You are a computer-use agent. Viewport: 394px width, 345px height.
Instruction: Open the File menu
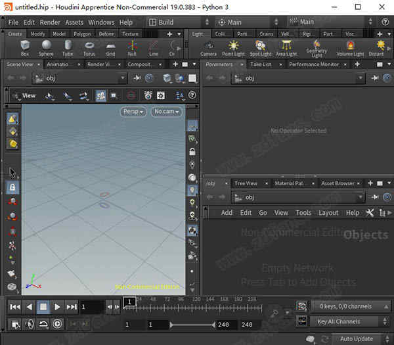13,22
